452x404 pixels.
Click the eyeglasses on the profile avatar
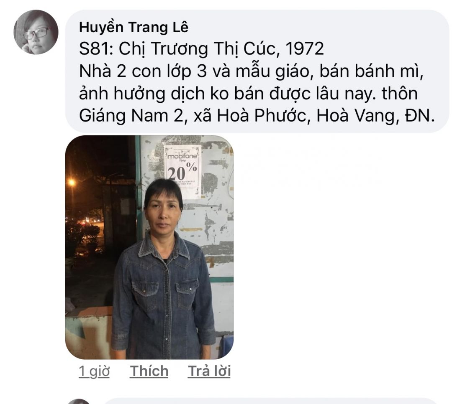click(36, 33)
